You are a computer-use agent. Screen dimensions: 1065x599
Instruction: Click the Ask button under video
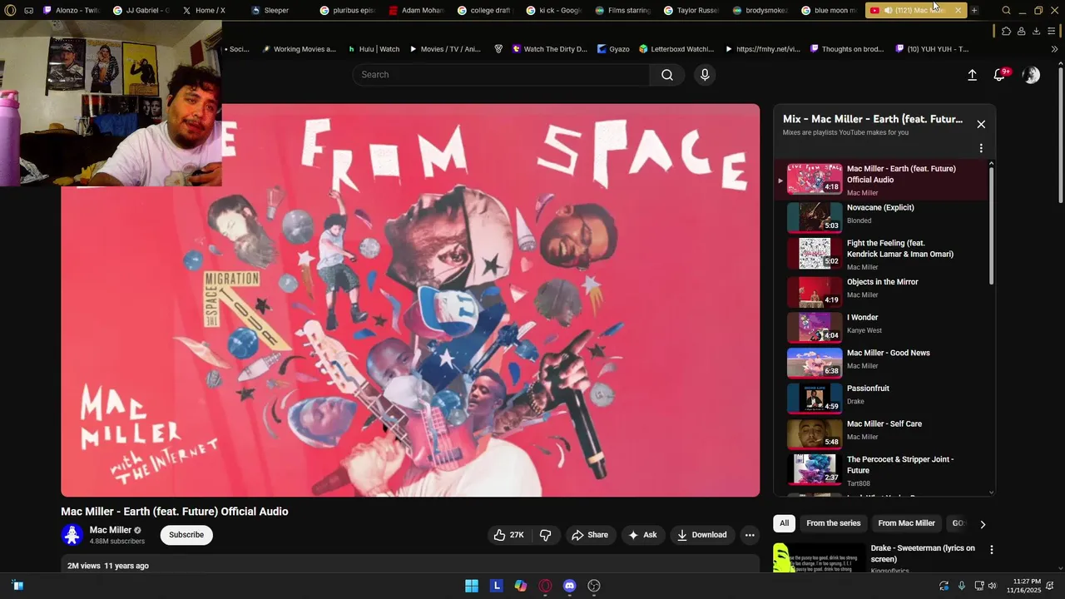(642, 535)
